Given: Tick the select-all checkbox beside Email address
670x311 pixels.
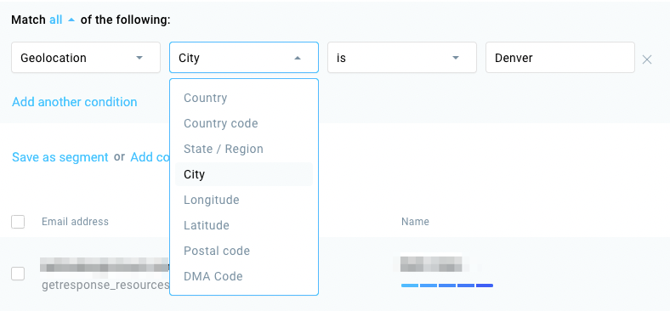Looking at the screenshot, I should 18,222.
